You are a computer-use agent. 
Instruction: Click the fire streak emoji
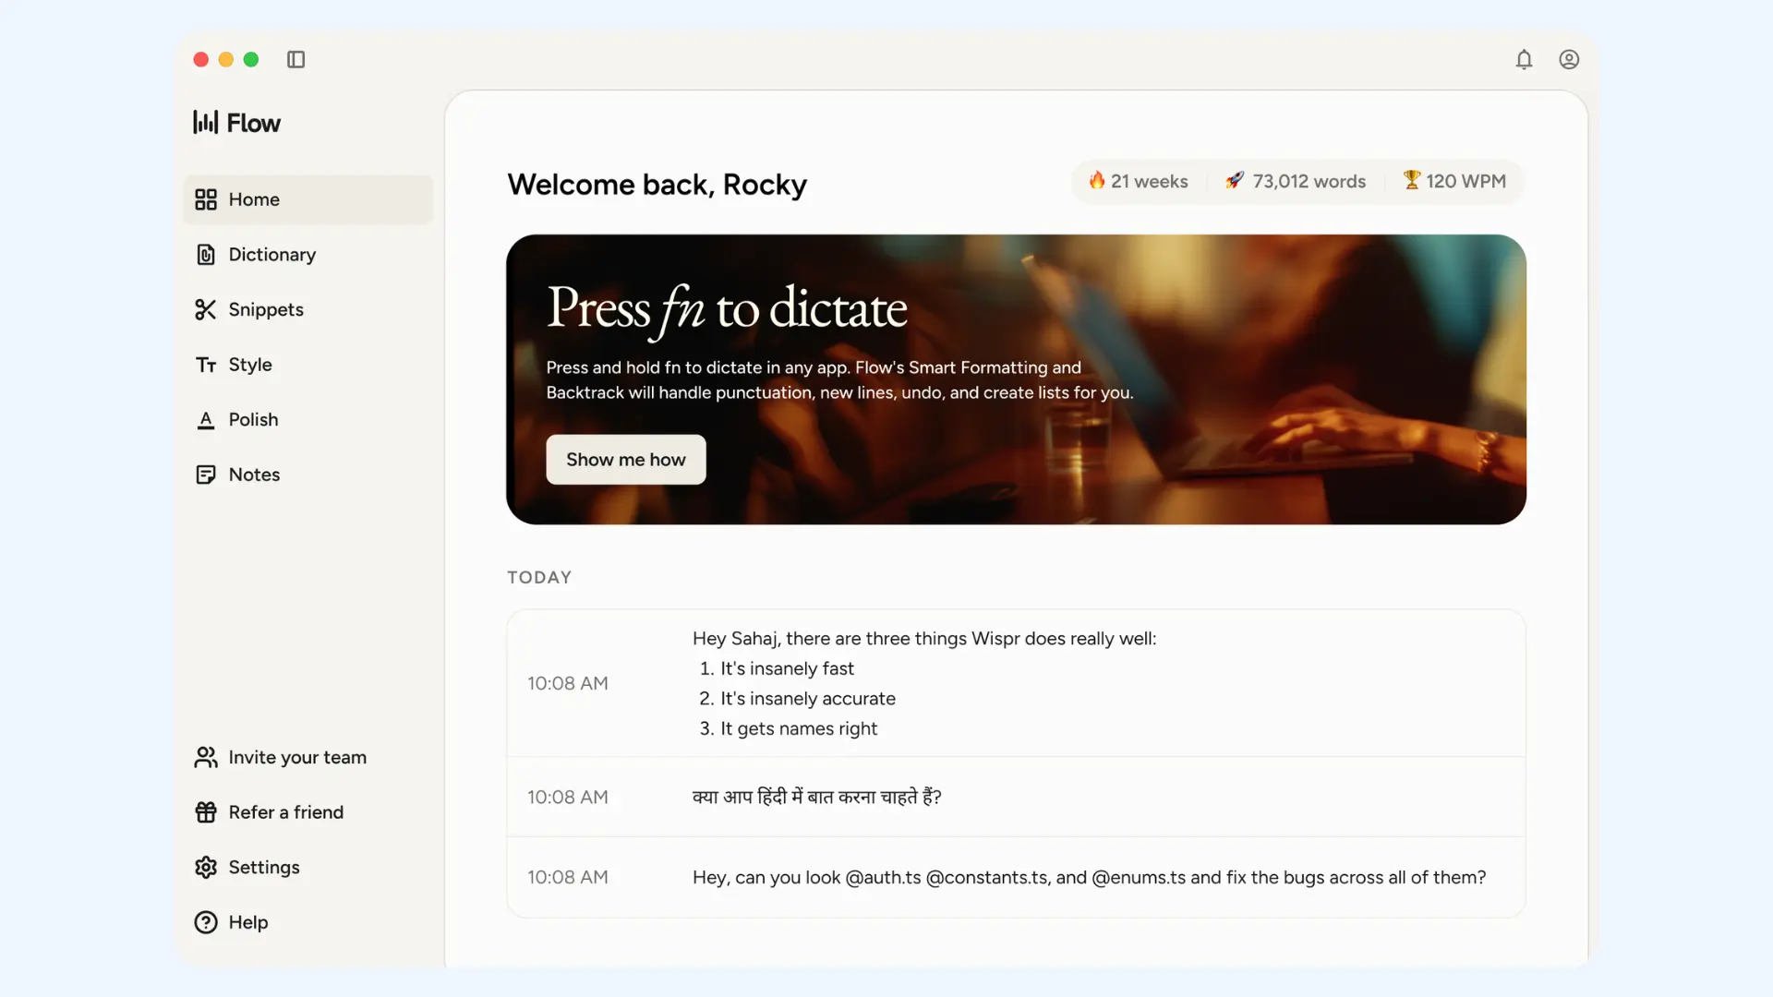pos(1097,180)
